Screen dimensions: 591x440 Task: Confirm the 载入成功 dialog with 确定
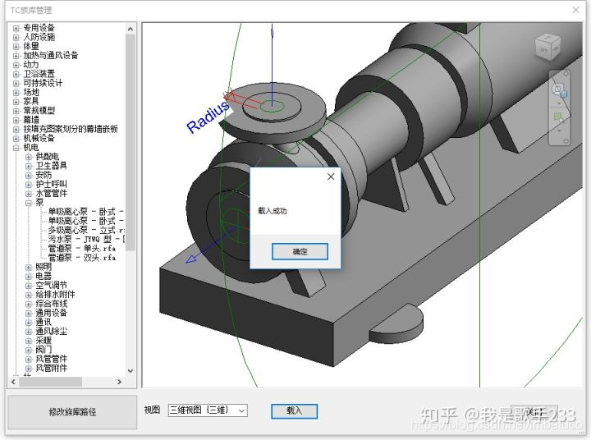pyautogui.click(x=300, y=251)
